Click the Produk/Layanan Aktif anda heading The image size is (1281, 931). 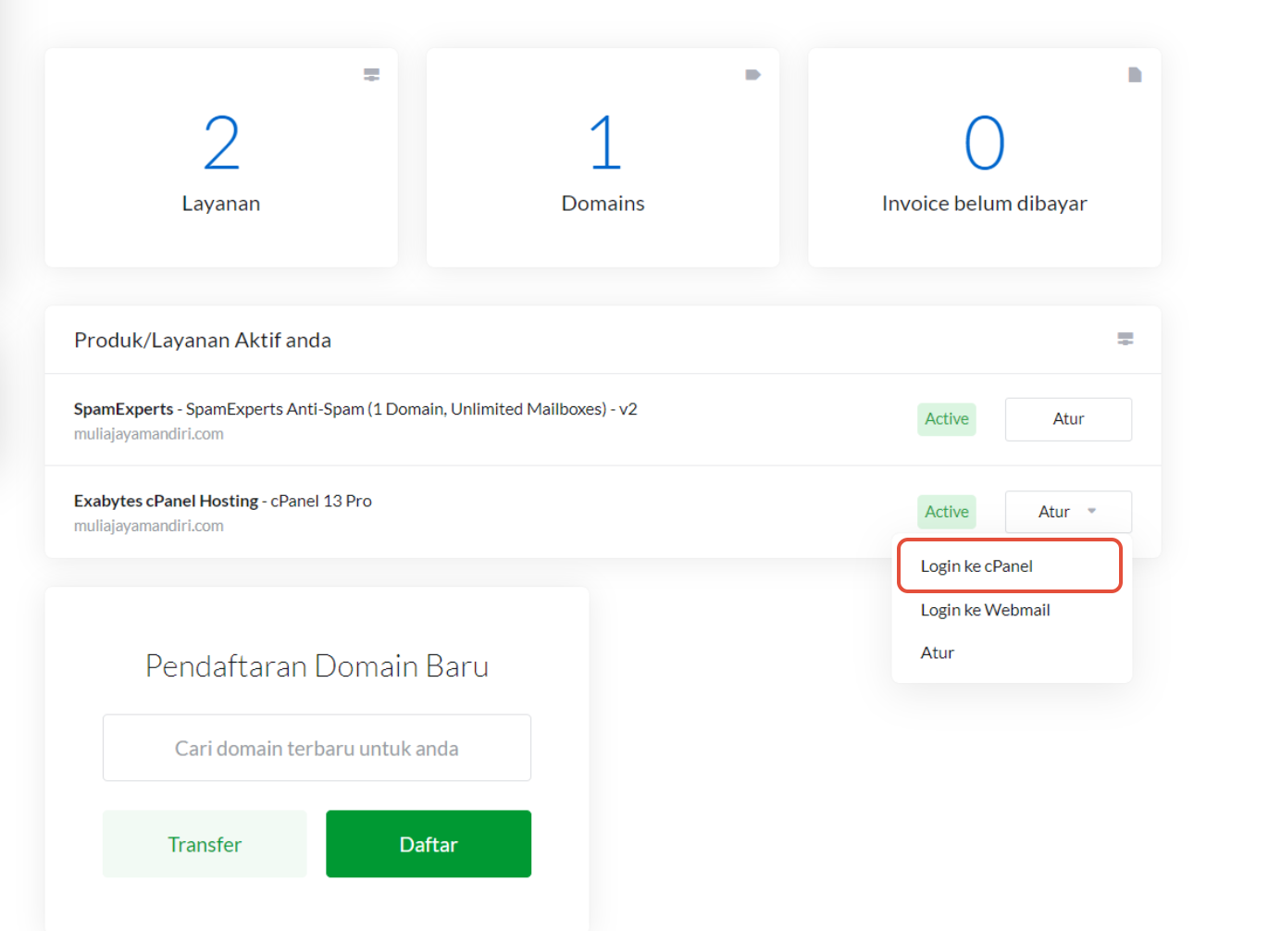point(203,340)
